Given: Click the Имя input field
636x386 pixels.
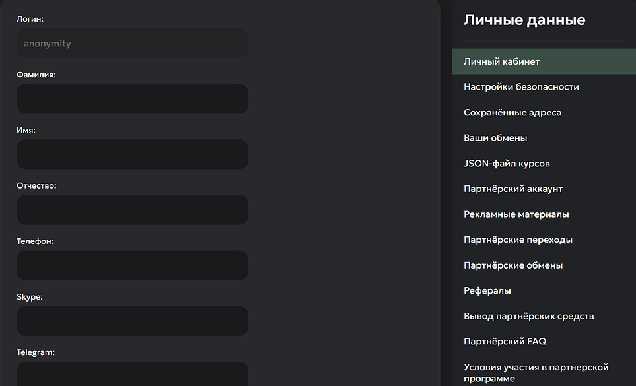Looking at the screenshot, I should point(132,154).
